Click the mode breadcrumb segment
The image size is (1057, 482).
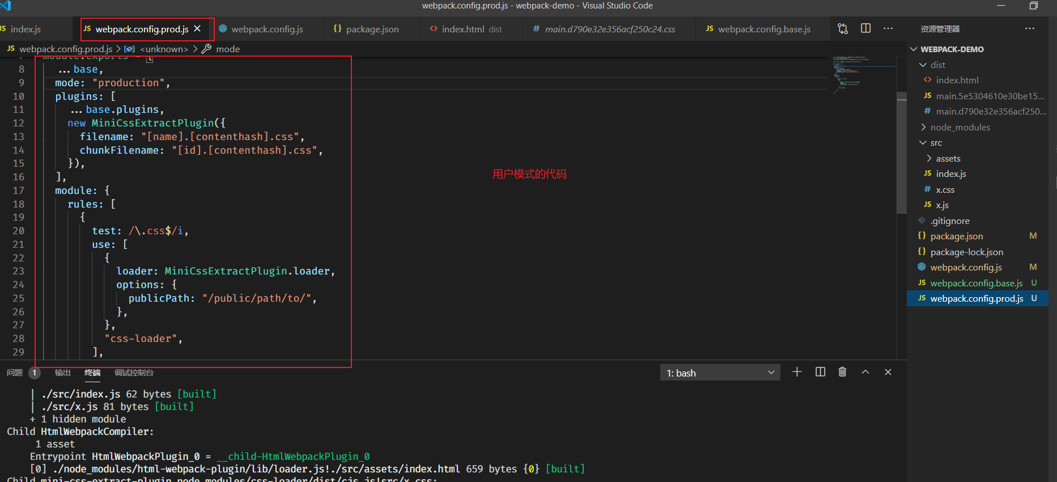228,49
